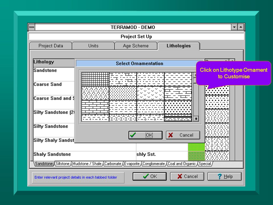Image resolution: width=273 pixels, height=205 pixels.
Task: Click the 'Enter relevant project details' hint text
Action: click(x=76, y=177)
